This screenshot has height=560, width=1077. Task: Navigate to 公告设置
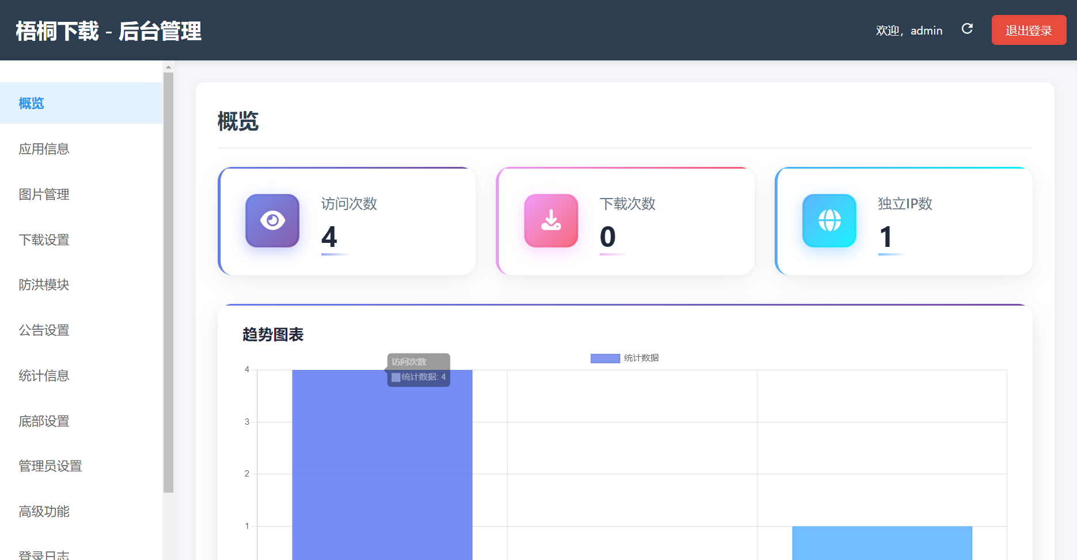tap(44, 330)
